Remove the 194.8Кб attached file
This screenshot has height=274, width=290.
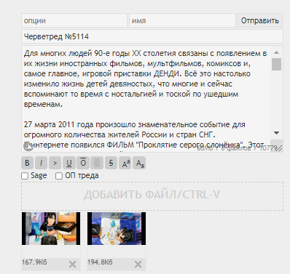click(x=138, y=265)
